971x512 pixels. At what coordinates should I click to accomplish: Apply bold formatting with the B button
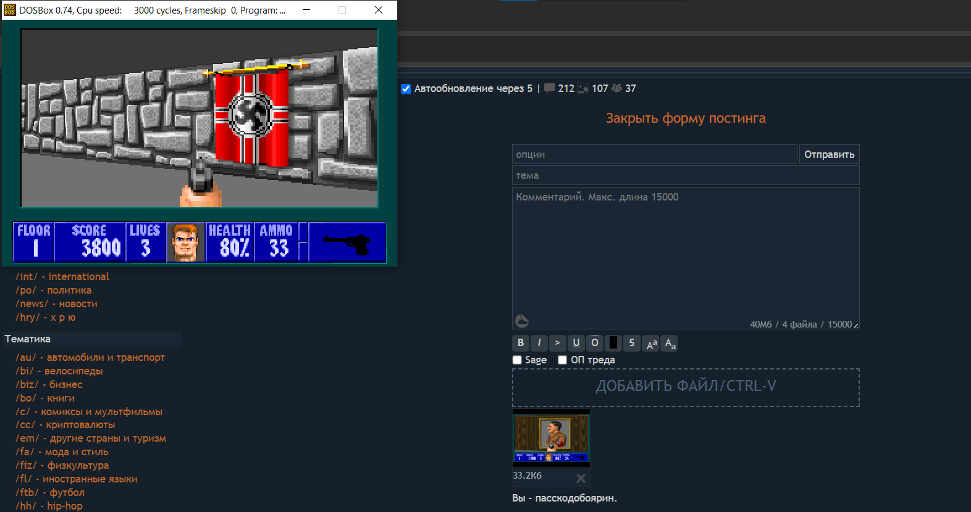pos(521,343)
